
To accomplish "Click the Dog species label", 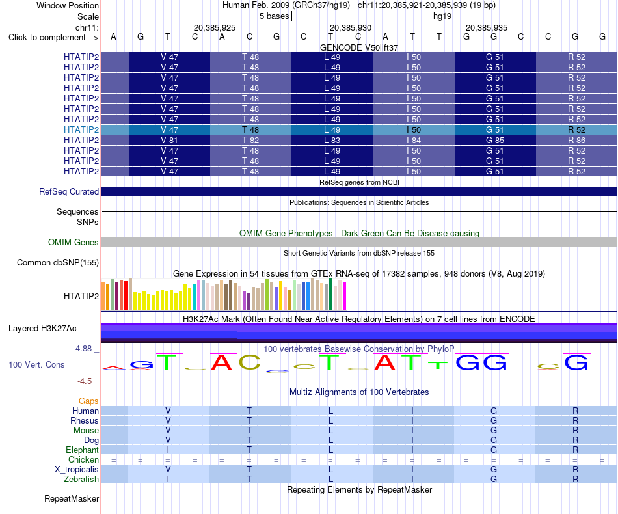I will pos(91,440).
